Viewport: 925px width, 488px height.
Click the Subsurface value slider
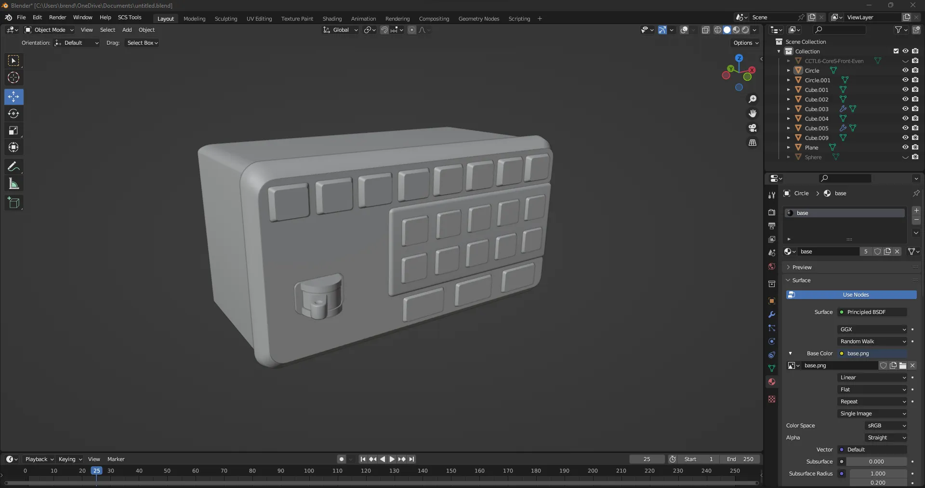point(876,462)
